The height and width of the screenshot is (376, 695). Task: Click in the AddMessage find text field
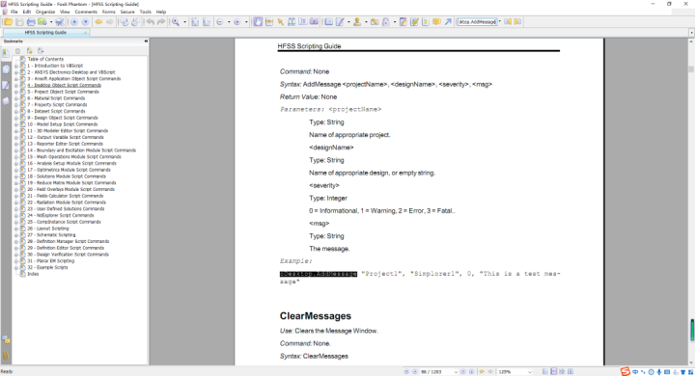(x=478, y=22)
